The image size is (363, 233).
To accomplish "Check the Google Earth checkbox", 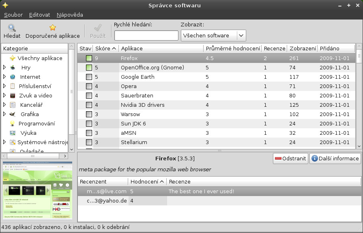I will 89,77.
